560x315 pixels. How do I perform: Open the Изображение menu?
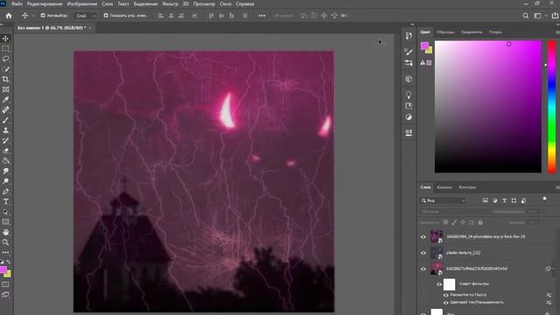[82, 3]
